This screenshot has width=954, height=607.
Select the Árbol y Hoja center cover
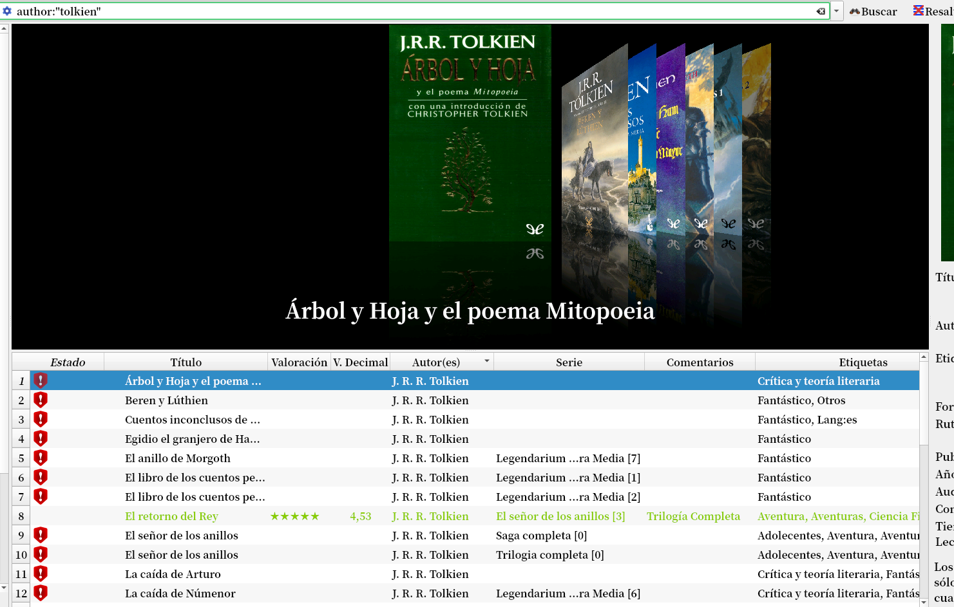pyautogui.click(x=470, y=133)
